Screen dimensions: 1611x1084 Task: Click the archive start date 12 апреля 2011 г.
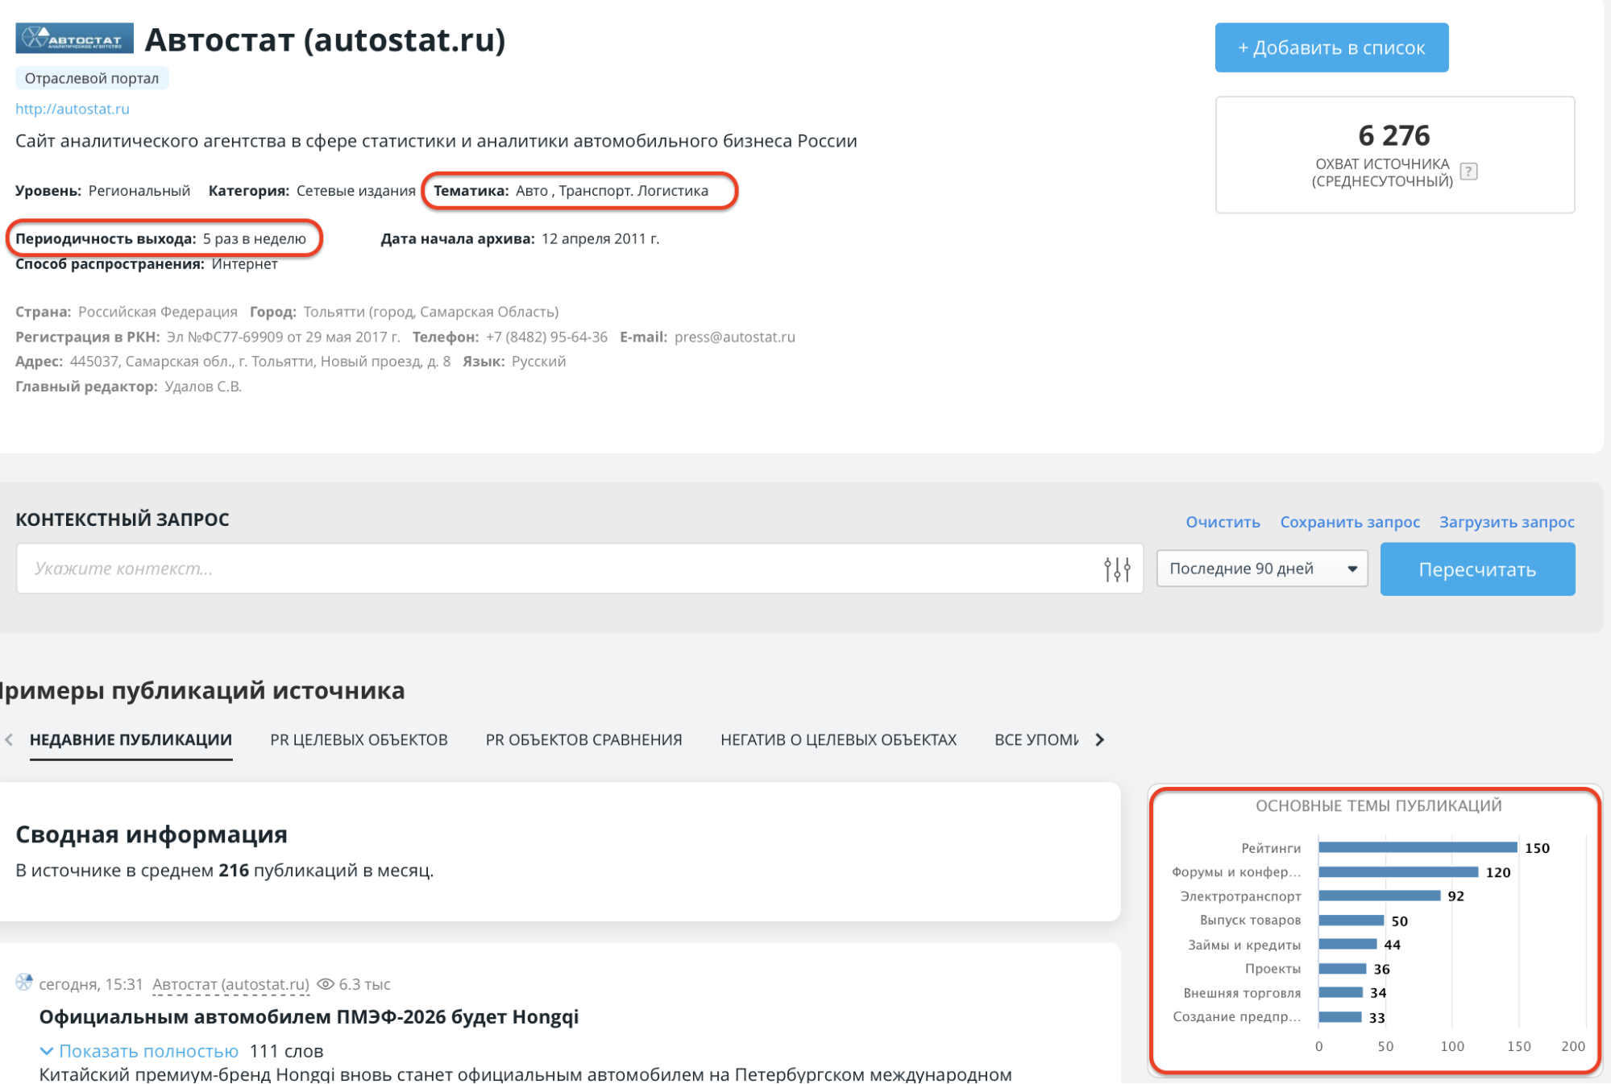click(600, 238)
